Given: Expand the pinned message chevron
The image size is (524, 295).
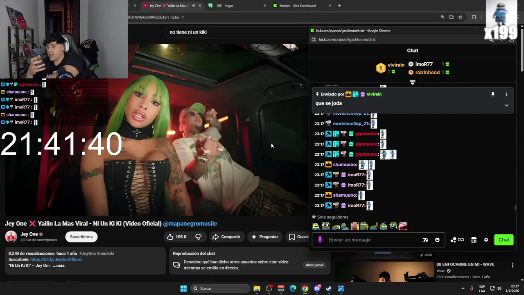Looking at the screenshot, I should tap(506, 105).
